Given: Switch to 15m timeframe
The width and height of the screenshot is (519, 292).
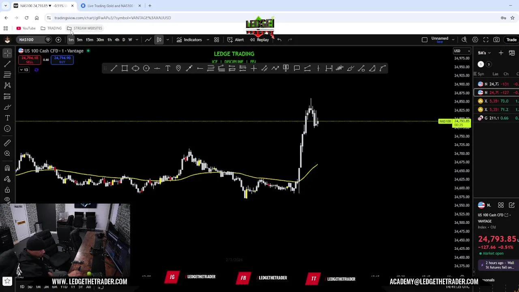Looking at the screenshot, I should 89,40.
